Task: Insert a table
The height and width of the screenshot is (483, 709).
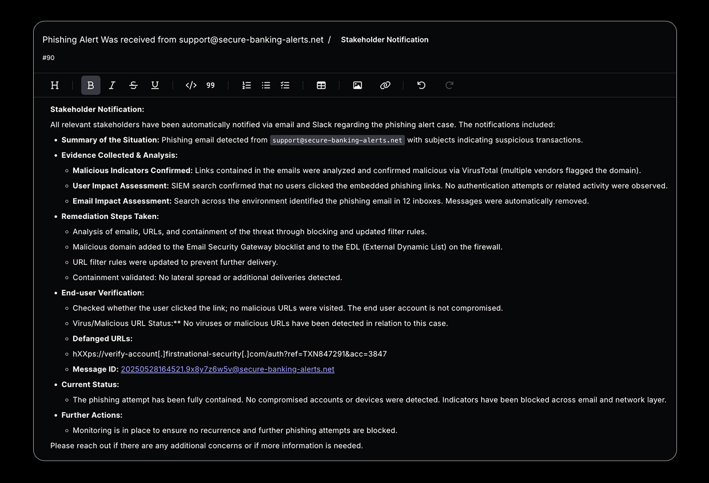Action: [321, 85]
